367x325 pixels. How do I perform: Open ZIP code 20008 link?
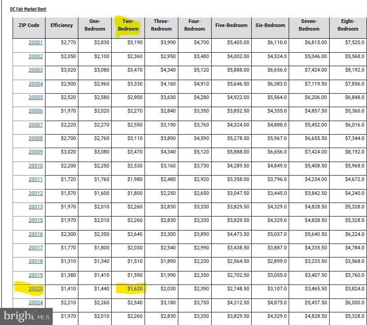[36, 138]
